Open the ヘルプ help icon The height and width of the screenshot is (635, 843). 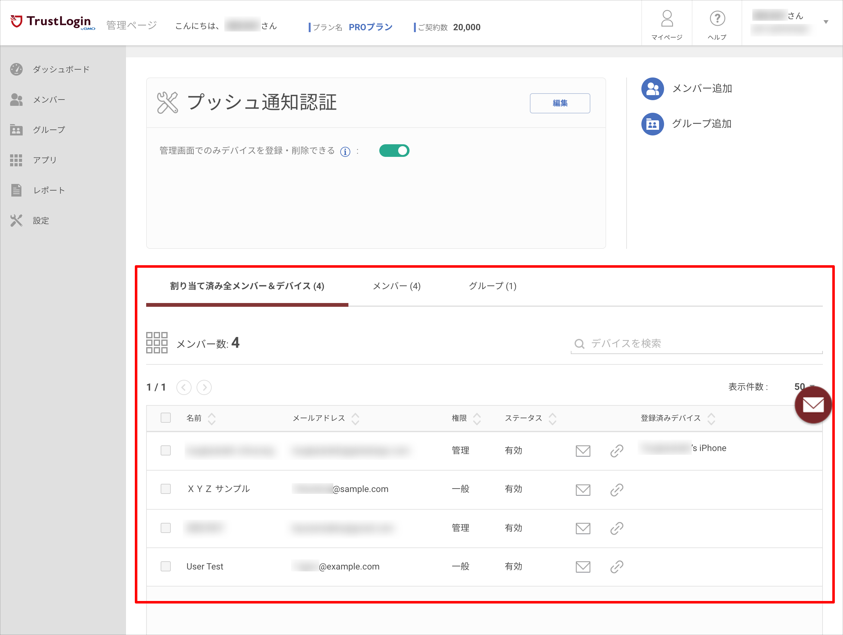(717, 25)
